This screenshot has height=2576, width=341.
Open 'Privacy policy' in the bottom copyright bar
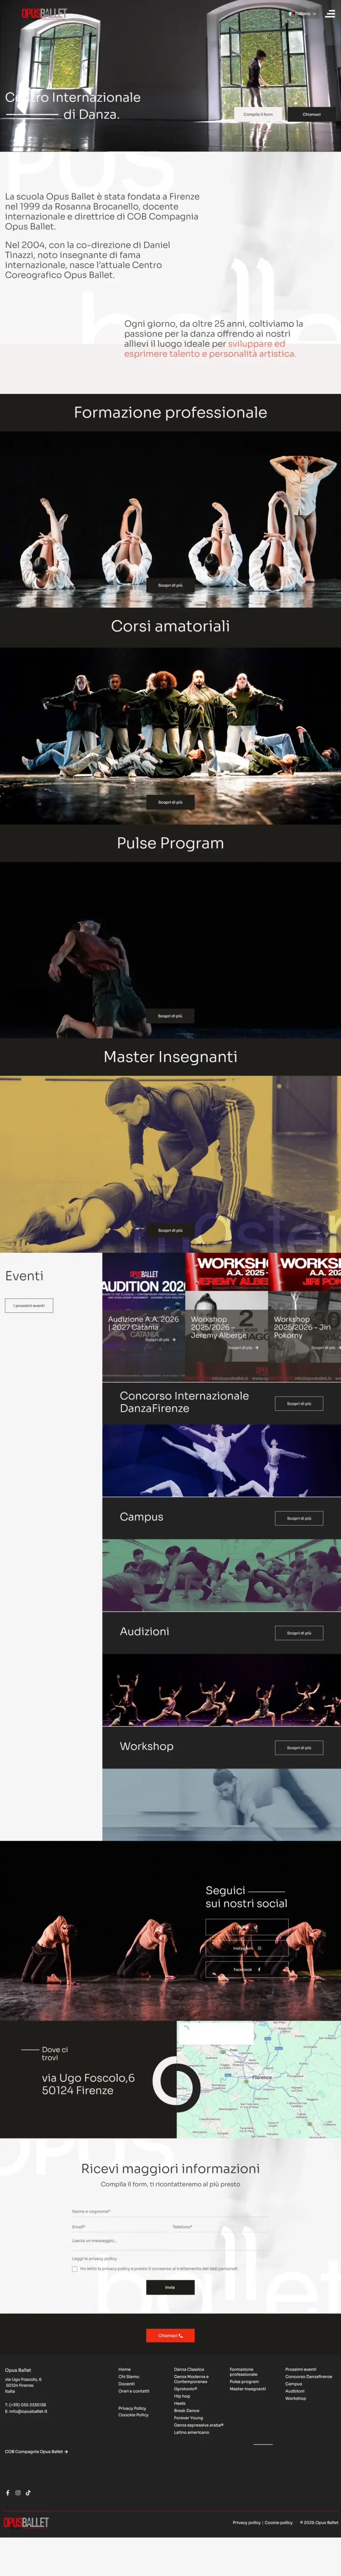(x=246, y=2522)
